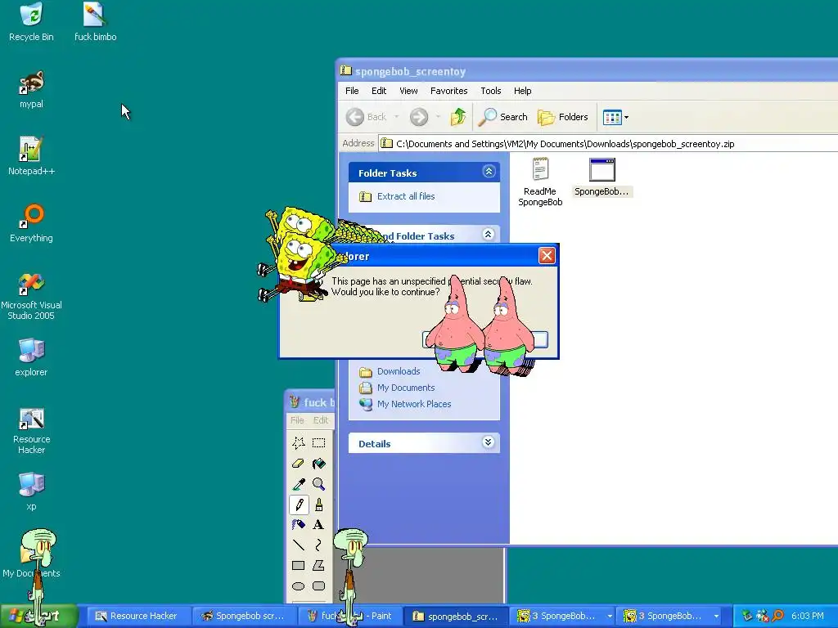This screenshot has height=628, width=838.
Task: Collapse the Folder Tasks panel
Action: point(489,172)
